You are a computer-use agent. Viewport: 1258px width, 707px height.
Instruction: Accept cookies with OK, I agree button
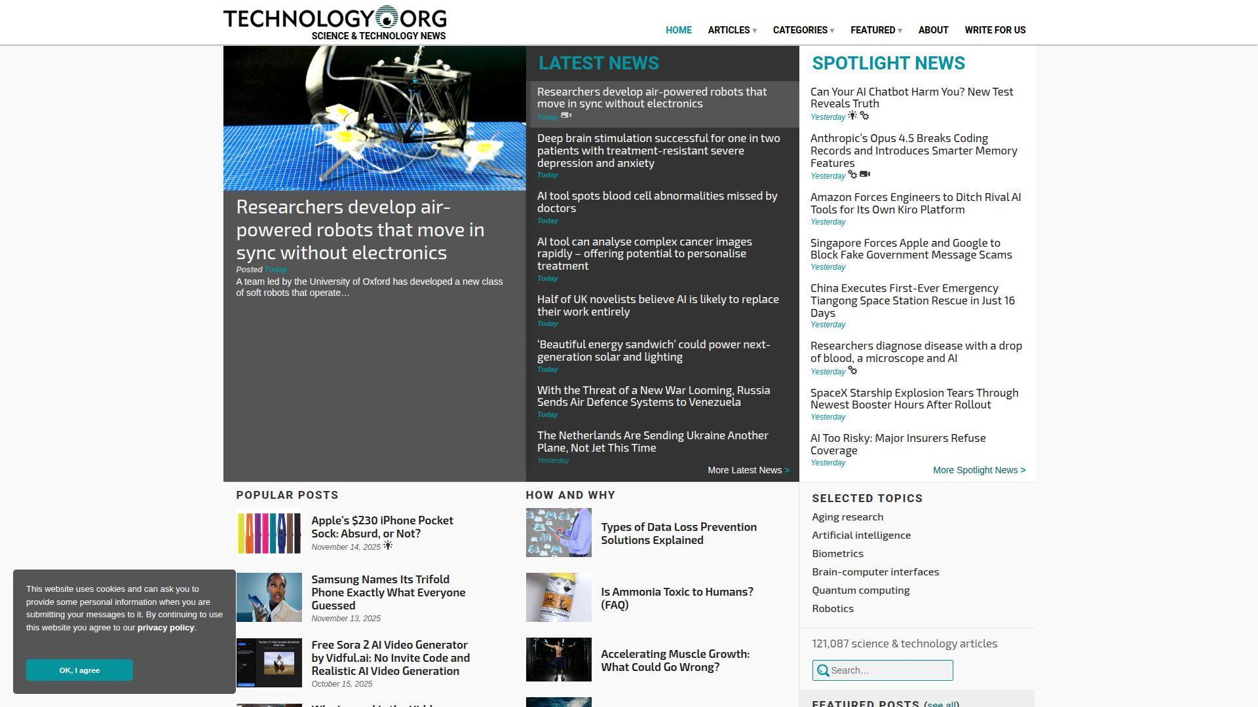pos(79,670)
